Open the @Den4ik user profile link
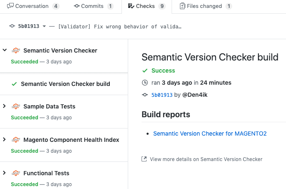 click(x=195, y=95)
